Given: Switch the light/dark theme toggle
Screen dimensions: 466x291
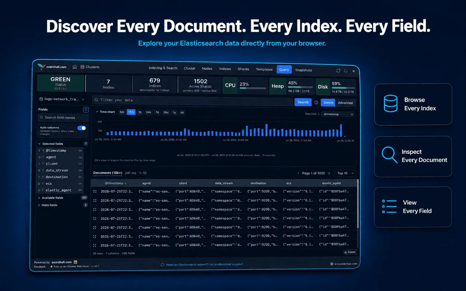Looking at the screenshot, I should 353,71.
